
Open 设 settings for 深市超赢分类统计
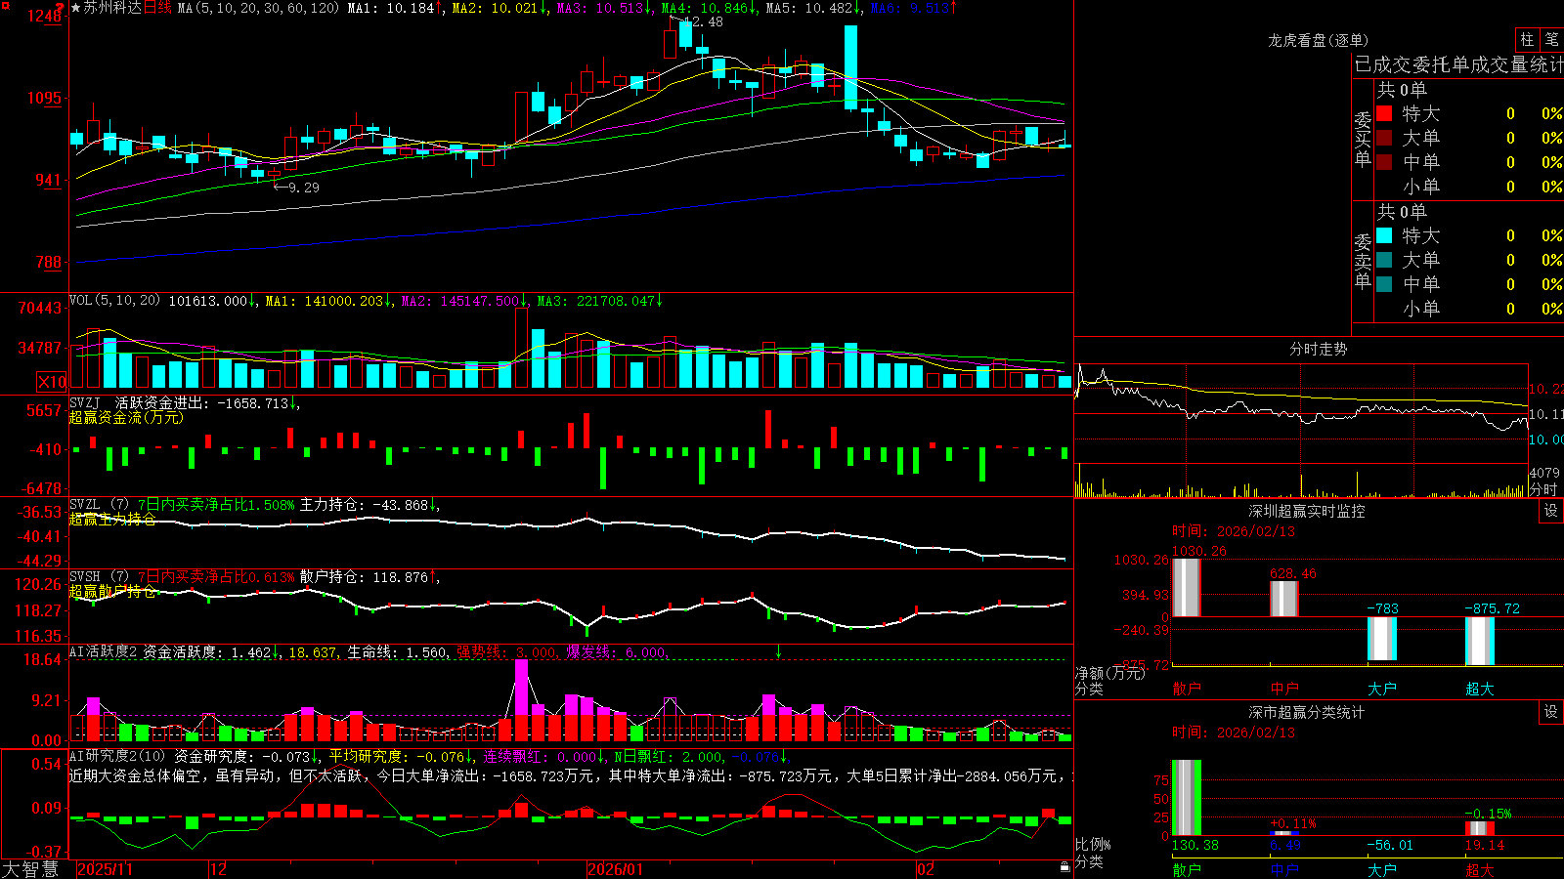[x=1551, y=712]
